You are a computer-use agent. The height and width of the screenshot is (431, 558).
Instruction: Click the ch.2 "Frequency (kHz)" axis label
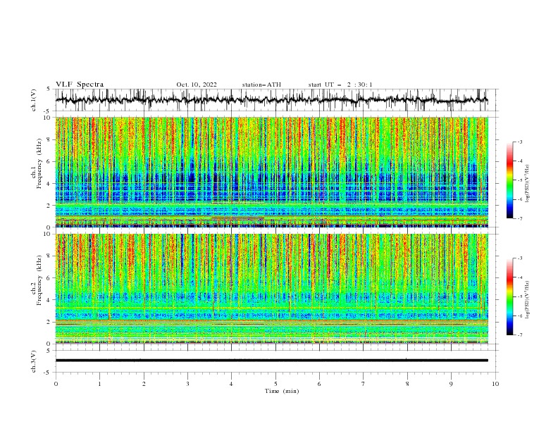point(39,280)
